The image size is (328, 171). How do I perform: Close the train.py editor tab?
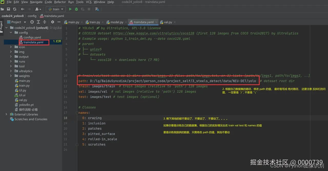[102, 22]
